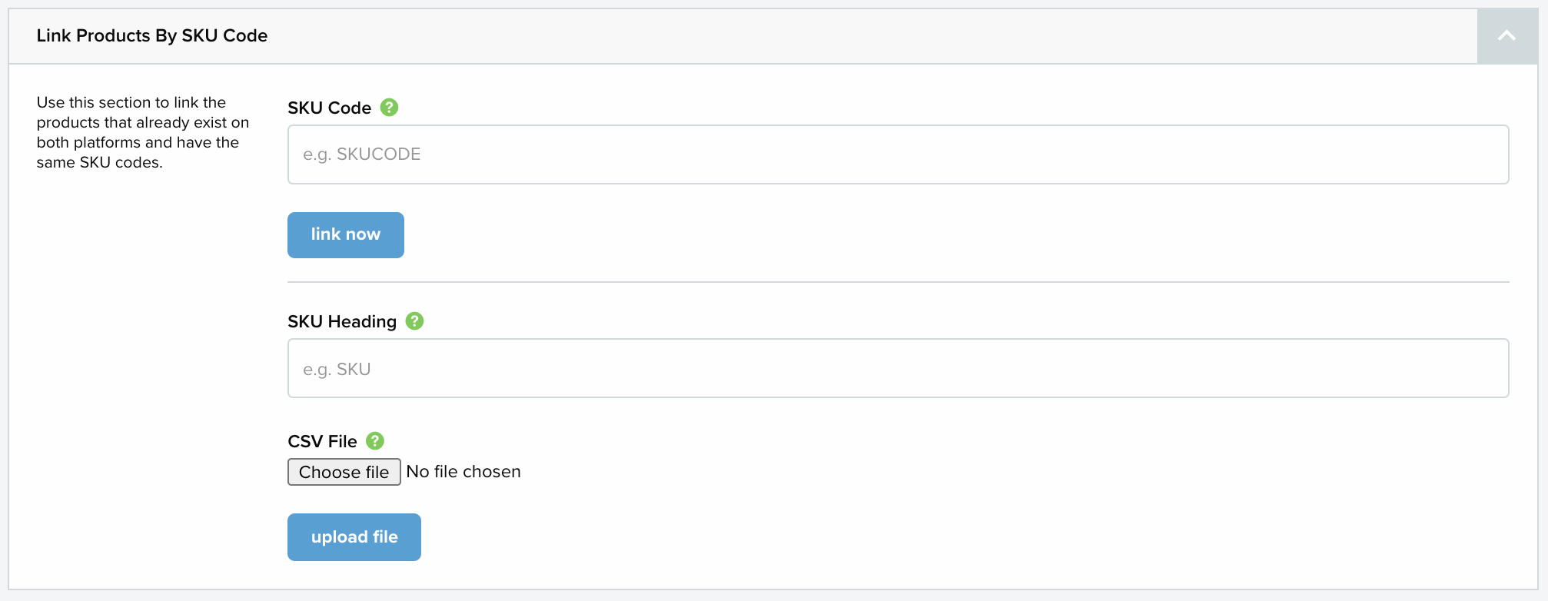Click the section description paragraph text
Image resolution: width=1548 pixels, height=601 pixels.
pos(143,132)
